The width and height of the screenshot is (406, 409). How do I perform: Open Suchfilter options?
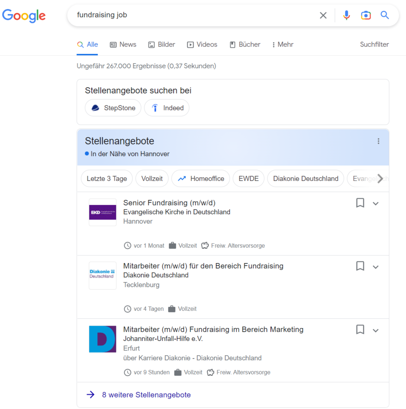[374, 44]
